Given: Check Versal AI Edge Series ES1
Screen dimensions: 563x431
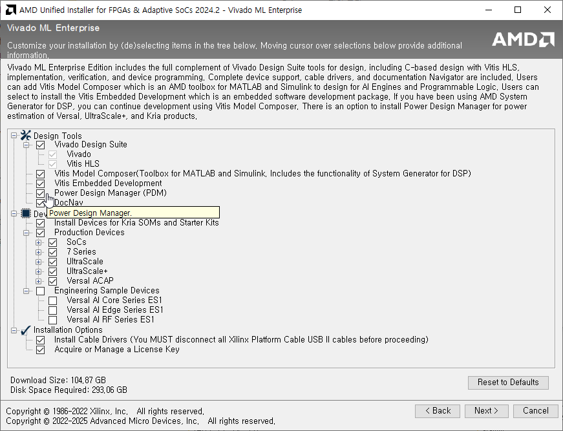Looking at the screenshot, I should 52,310.
